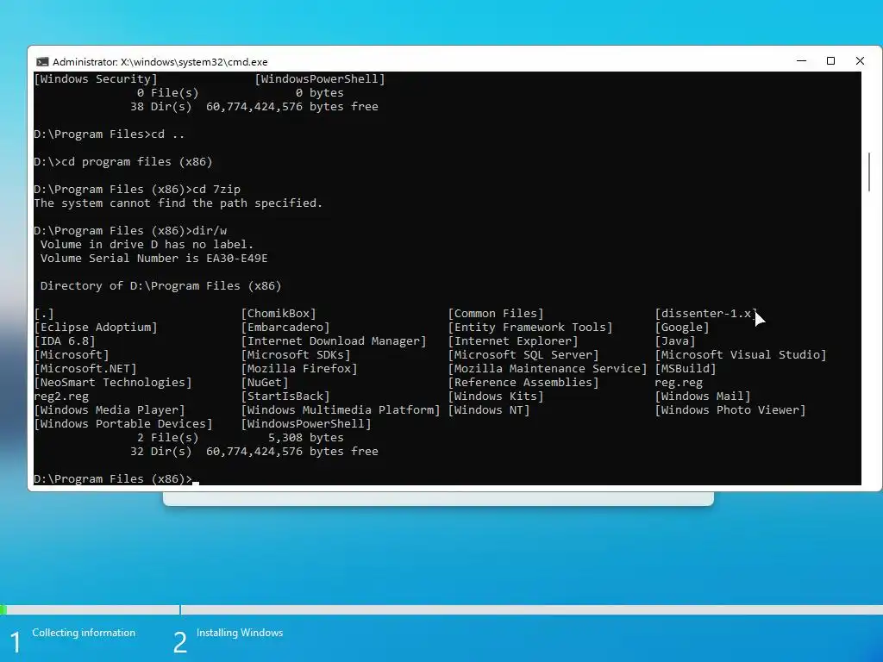Click the '[Windows Portable Devices]' entry
Viewport: 883px width, 662px height.
pos(123,424)
